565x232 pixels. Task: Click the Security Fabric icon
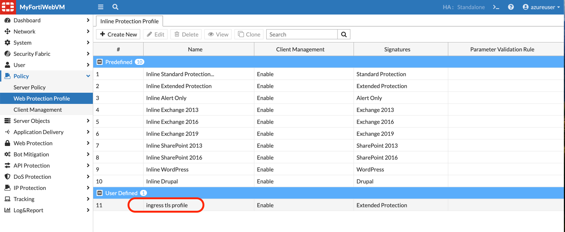[x=7, y=54]
